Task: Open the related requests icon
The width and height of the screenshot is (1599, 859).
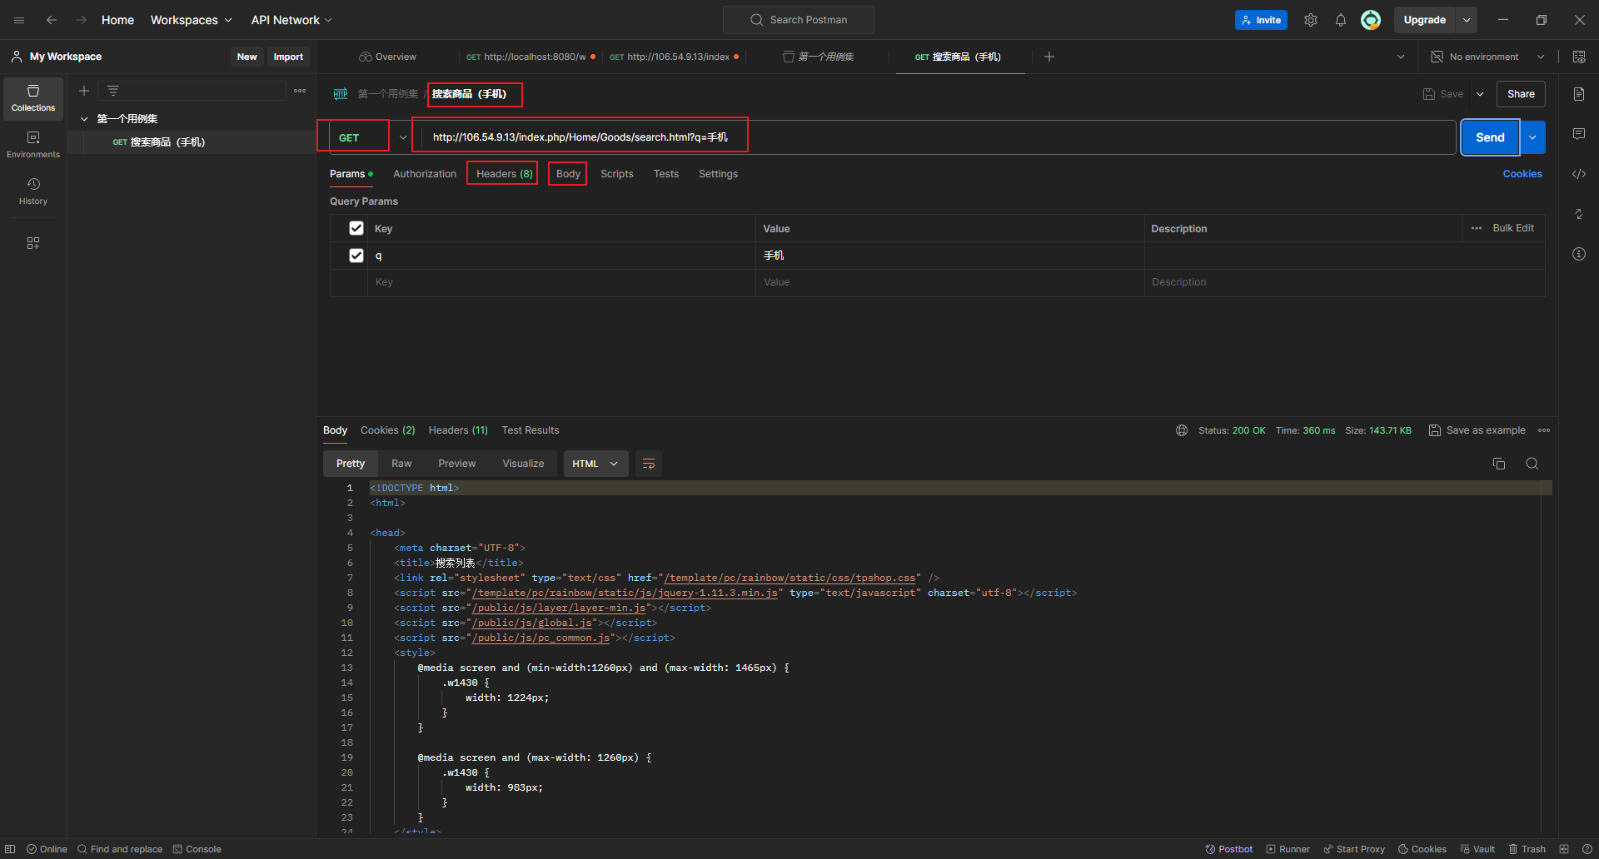Action: pyautogui.click(x=1579, y=214)
